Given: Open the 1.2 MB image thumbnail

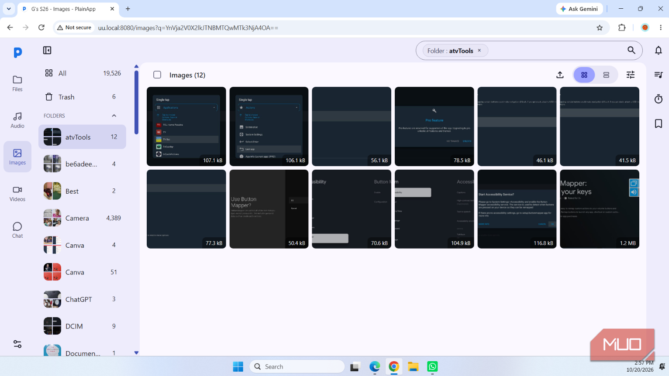Looking at the screenshot, I should click(600, 209).
